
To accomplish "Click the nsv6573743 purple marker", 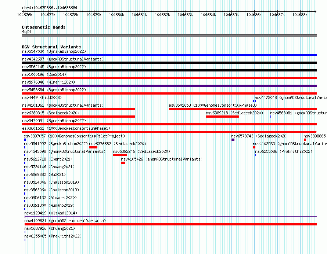I will click(x=233, y=140).
